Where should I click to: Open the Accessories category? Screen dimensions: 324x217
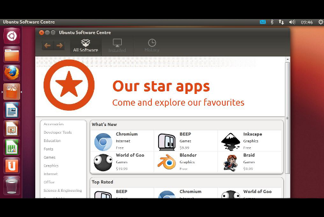pyautogui.click(x=54, y=124)
